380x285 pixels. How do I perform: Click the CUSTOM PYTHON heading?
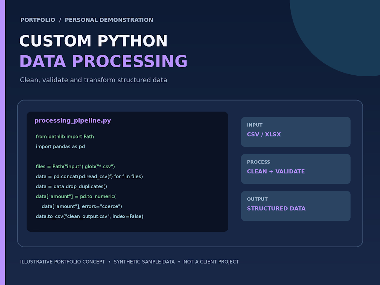(x=93, y=41)
